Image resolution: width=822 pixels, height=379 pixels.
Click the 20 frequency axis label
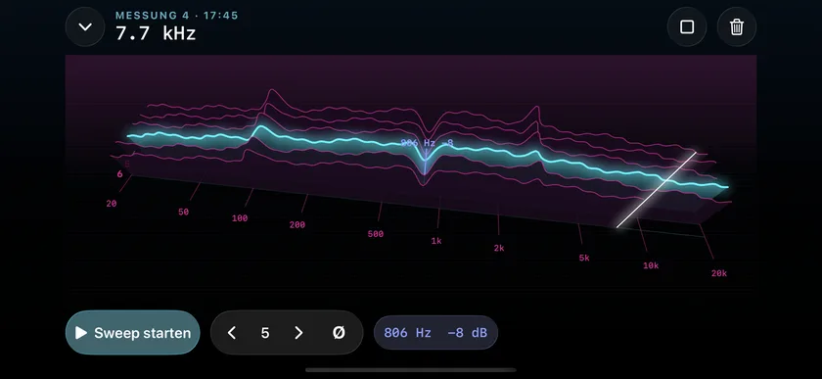(112, 204)
